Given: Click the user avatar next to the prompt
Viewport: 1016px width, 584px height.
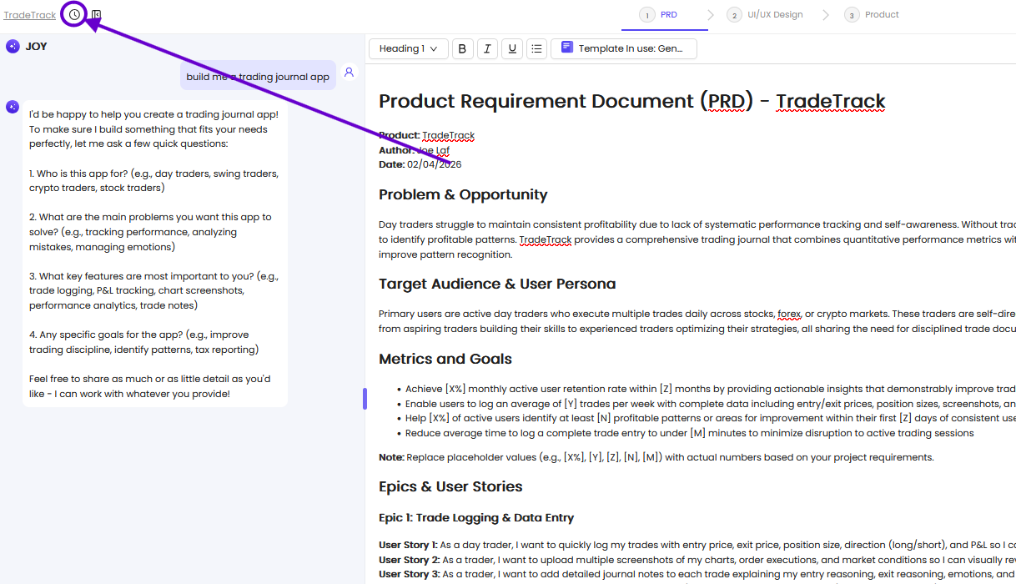Looking at the screenshot, I should [348, 72].
